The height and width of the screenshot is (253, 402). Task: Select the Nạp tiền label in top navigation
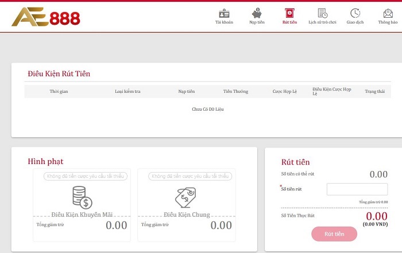[x=257, y=22]
